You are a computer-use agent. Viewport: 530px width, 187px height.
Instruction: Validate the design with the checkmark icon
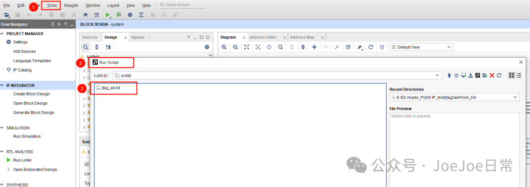[x=348, y=47]
